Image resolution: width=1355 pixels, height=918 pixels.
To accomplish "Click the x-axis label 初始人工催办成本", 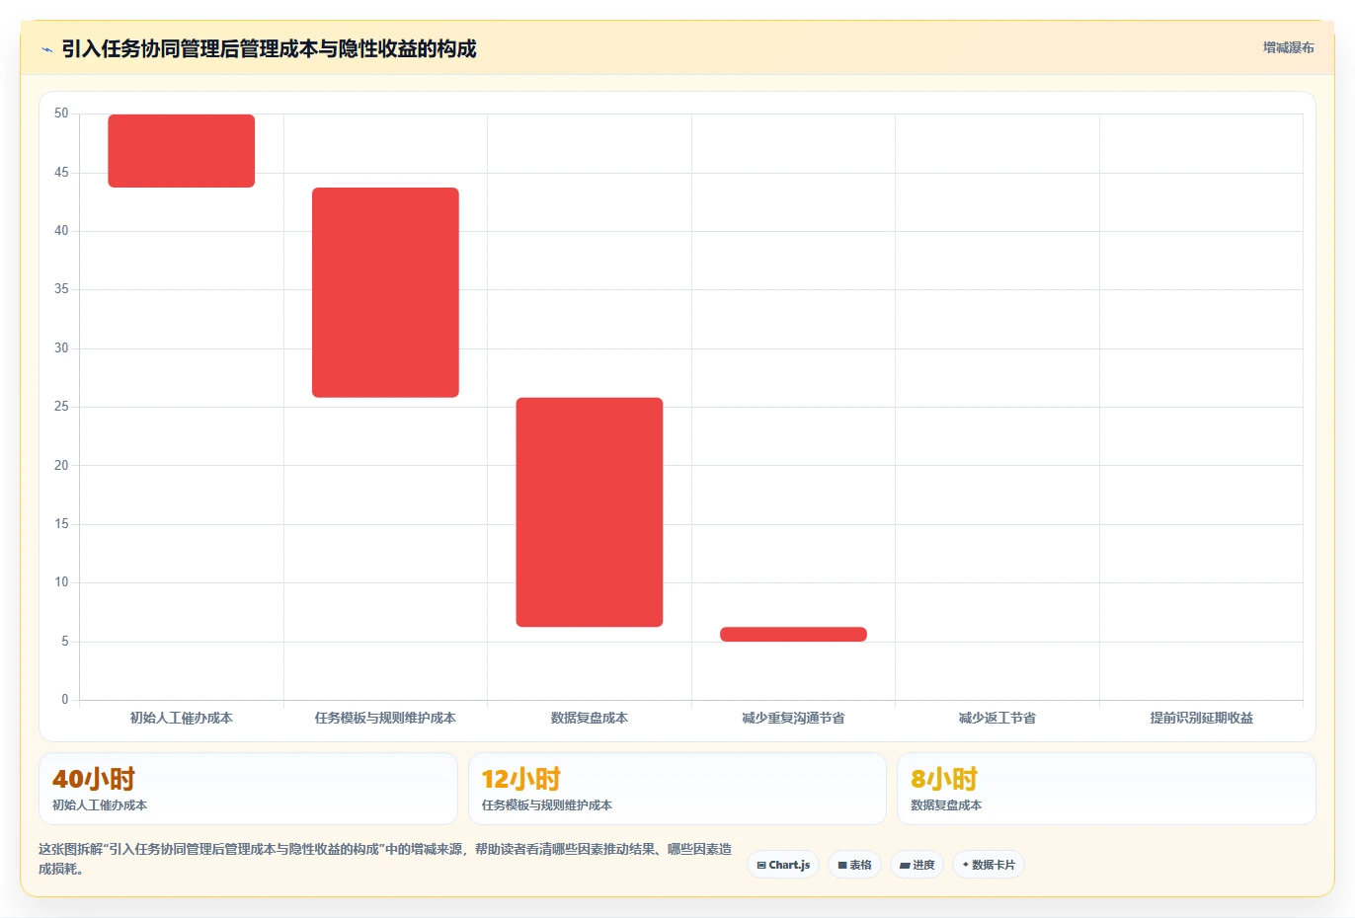I will tap(182, 719).
